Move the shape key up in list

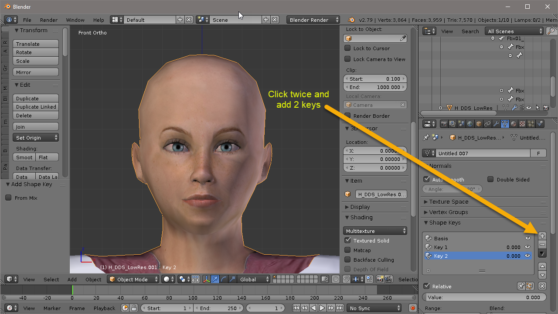click(x=542, y=266)
